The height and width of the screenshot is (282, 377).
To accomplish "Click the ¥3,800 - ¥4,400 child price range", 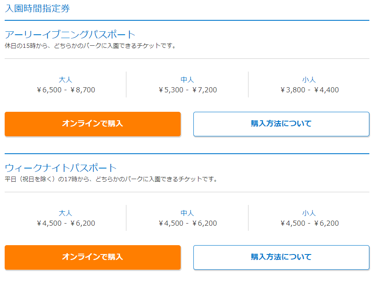I will (x=310, y=90).
